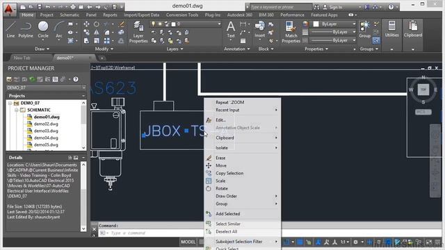Click the Project Manager help icon
Viewport: 445px width, 250px height.
pyautogui.click(x=76, y=79)
